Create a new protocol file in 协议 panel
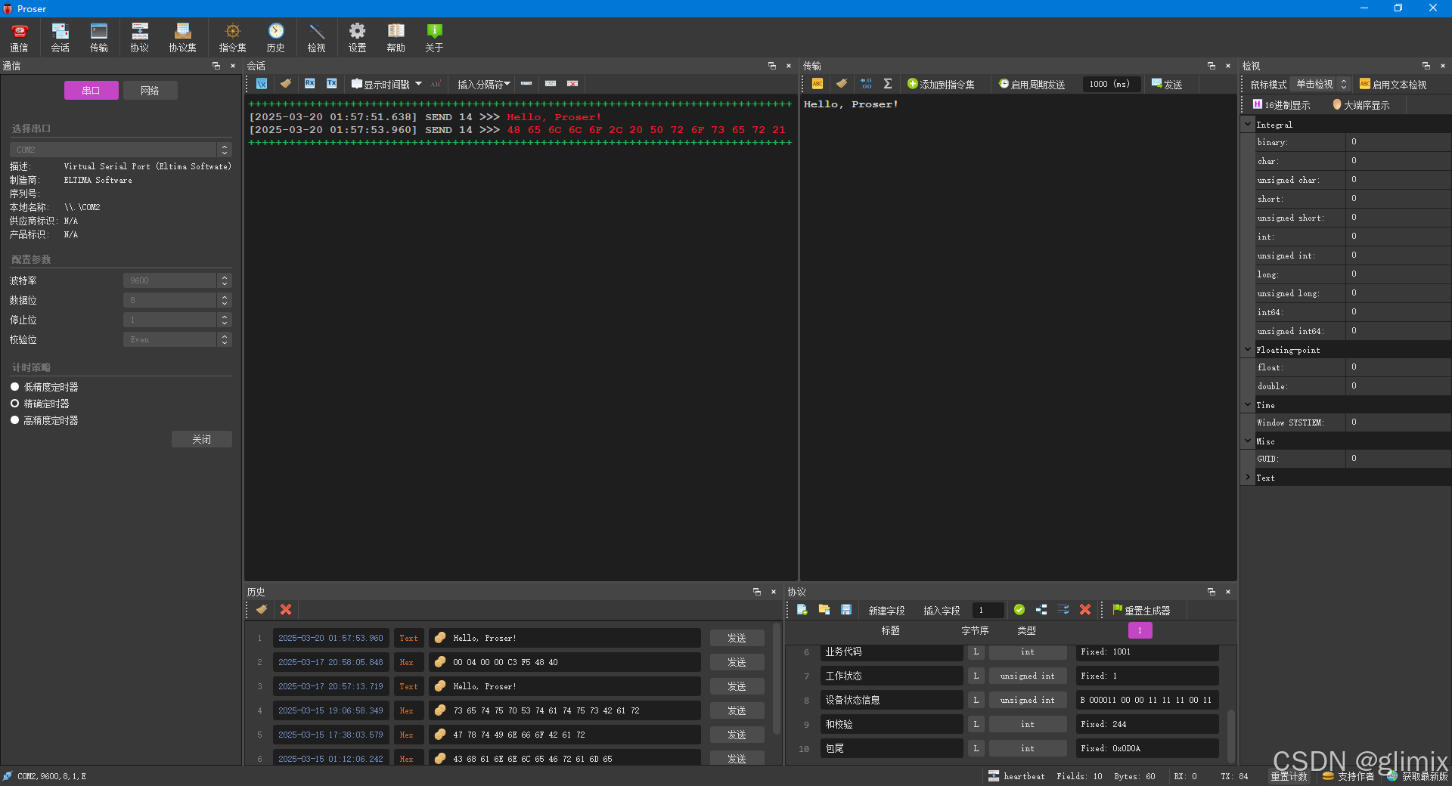Image resolution: width=1452 pixels, height=786 pixels. click(802, 610)
